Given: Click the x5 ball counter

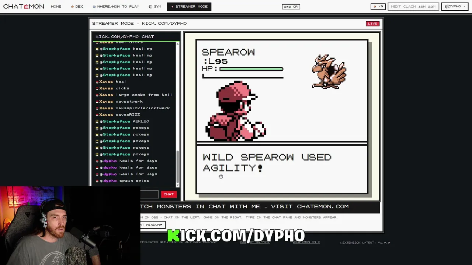Looking at the screenshot, I should pos(378,6).
